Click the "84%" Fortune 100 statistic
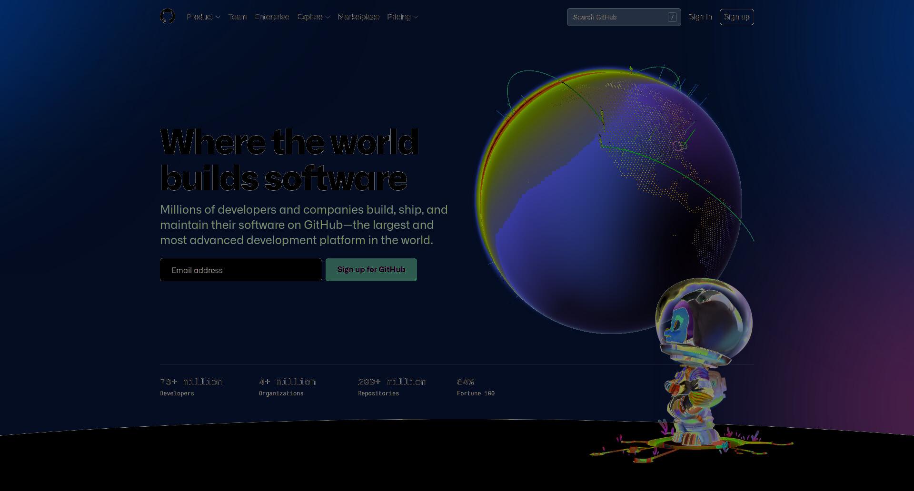Screen dimensions: 914x491 [x=466, y=382]
